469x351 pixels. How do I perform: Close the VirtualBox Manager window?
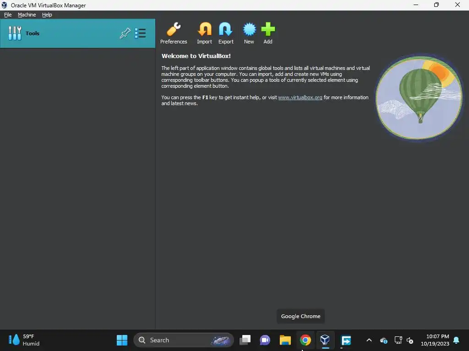pyautogui.click(x=458, y=5)
